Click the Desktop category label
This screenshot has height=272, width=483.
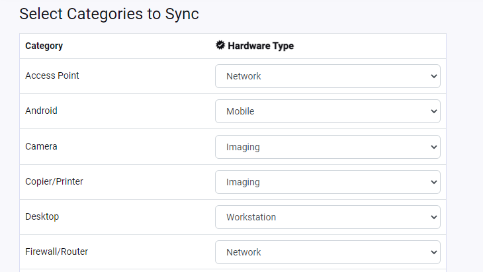42,216
